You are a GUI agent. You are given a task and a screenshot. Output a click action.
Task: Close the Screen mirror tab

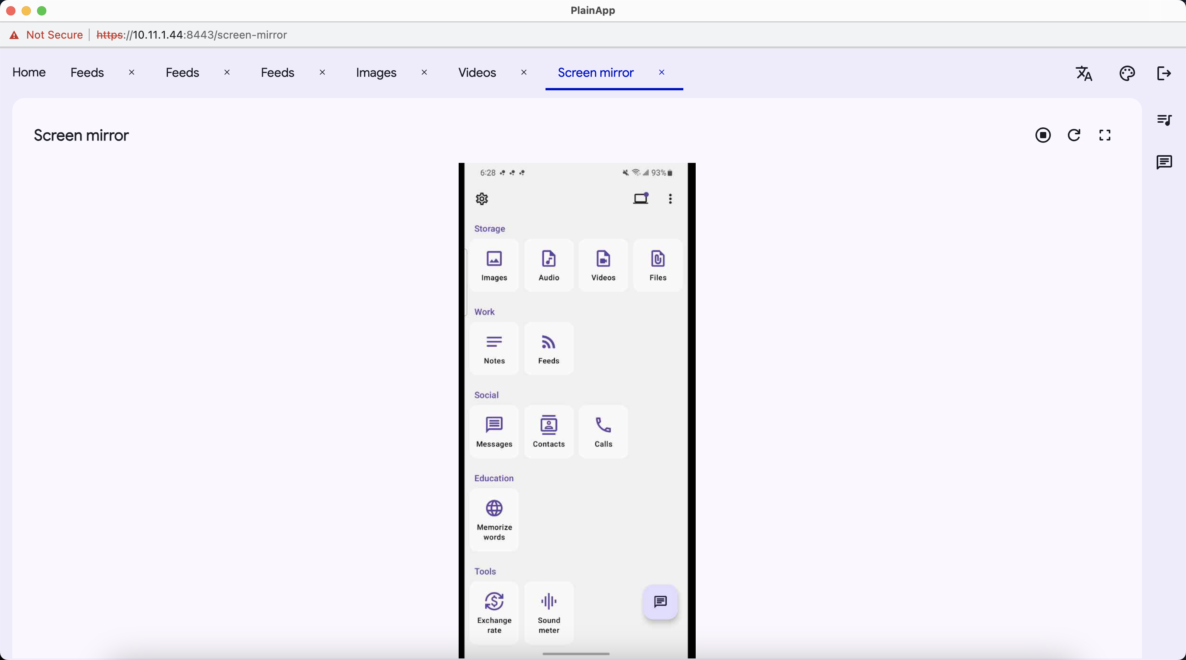[662, 72]
